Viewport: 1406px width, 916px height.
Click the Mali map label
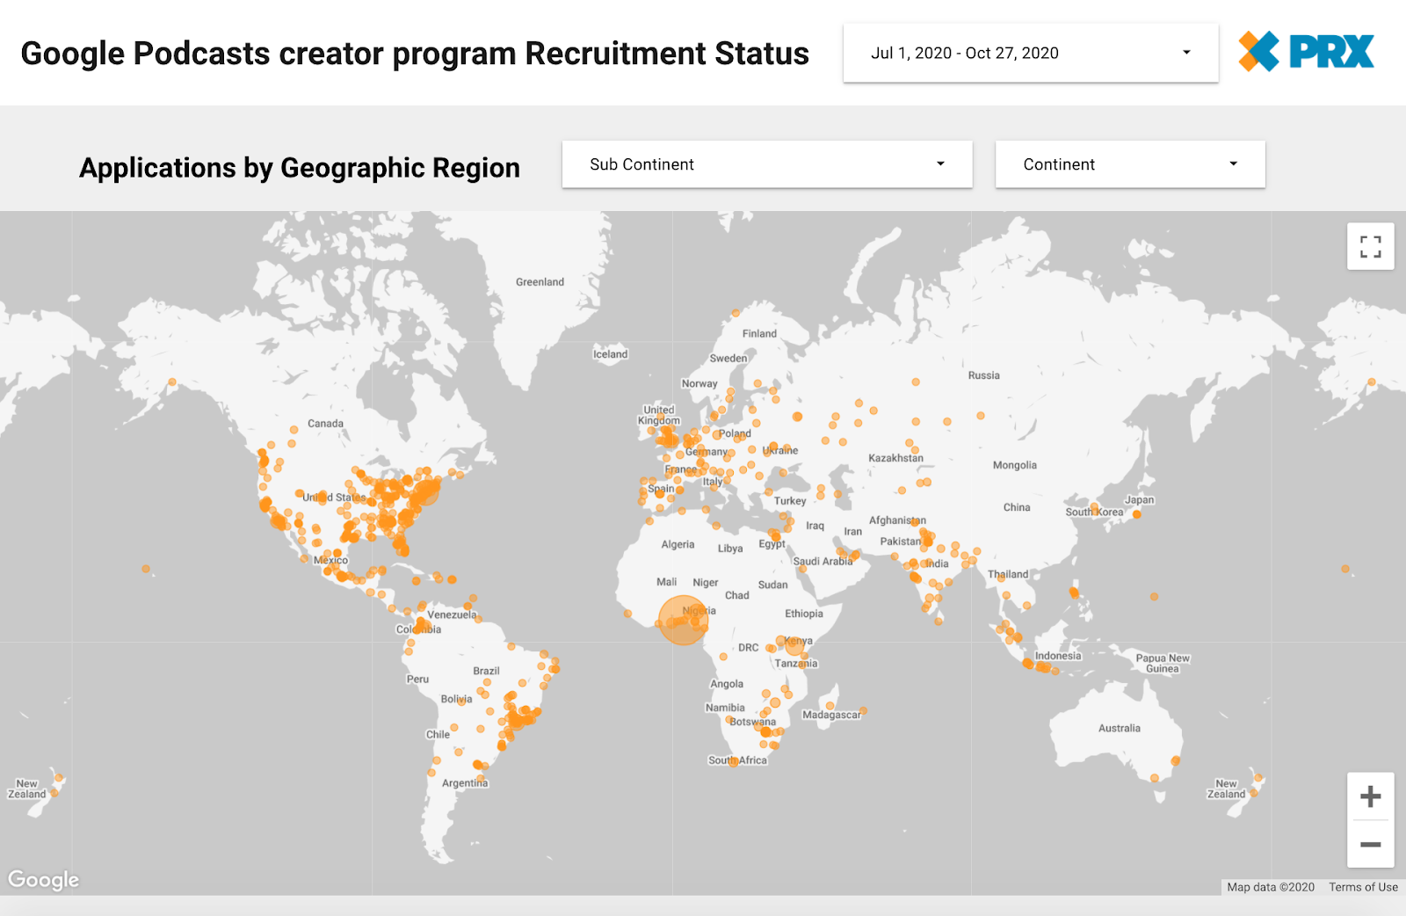coord(667,582)
